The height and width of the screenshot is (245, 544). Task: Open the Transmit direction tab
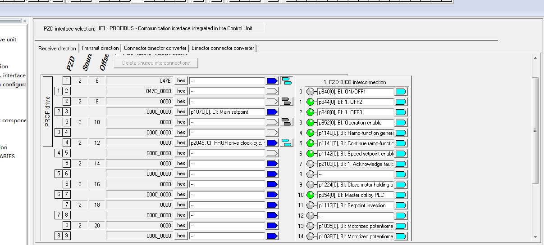tap(100, 48)
